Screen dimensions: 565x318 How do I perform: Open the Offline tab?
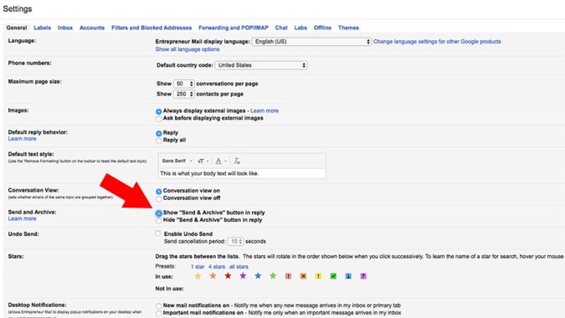click(x=322, y=28)
